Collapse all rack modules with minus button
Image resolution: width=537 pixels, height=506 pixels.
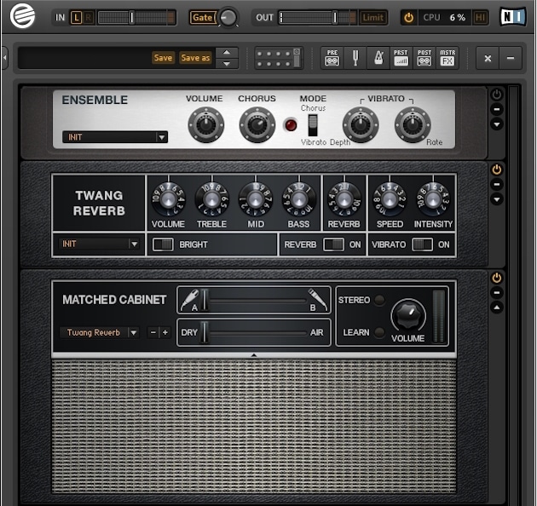(511, 58)
